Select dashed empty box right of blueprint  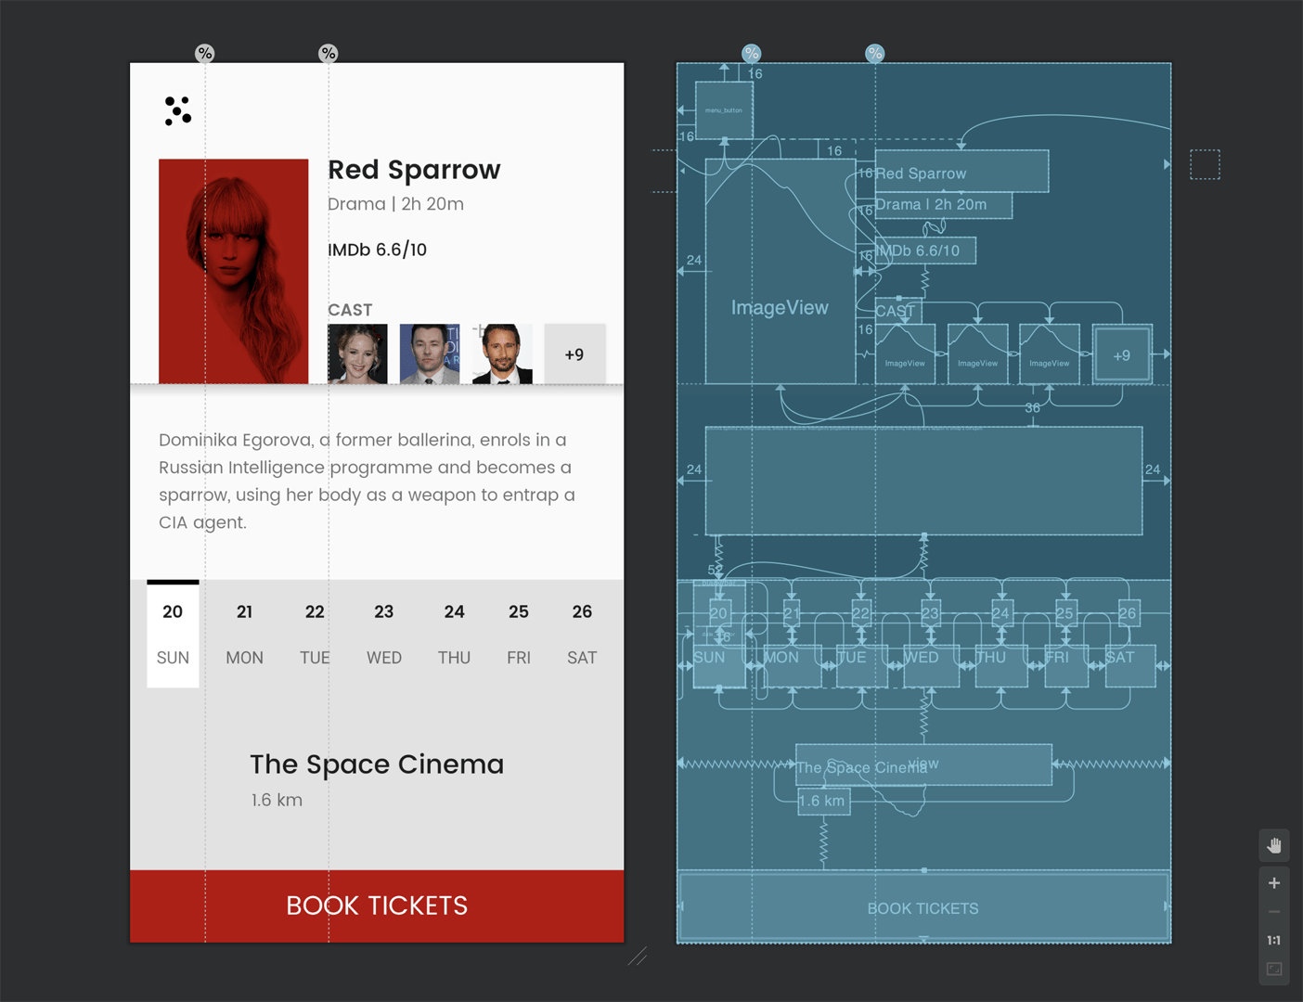tap(1205, 164)
